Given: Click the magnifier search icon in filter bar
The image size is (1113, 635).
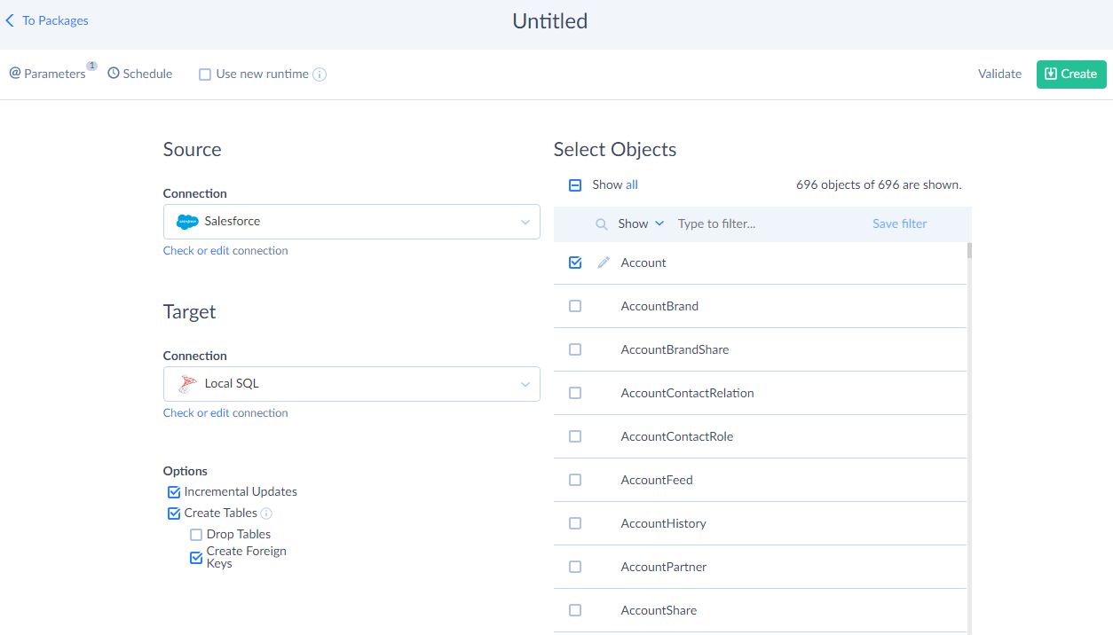Looking at the screenshot, I should pos(602,224).
